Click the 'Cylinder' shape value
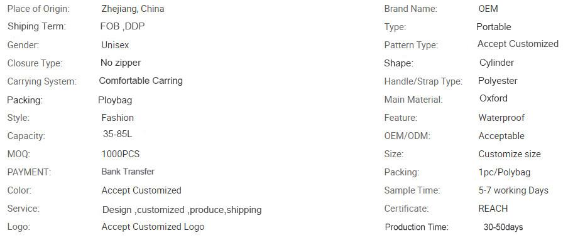Image resolution: width=568 pixels, height=238 pixels. [x=496, y=63]
